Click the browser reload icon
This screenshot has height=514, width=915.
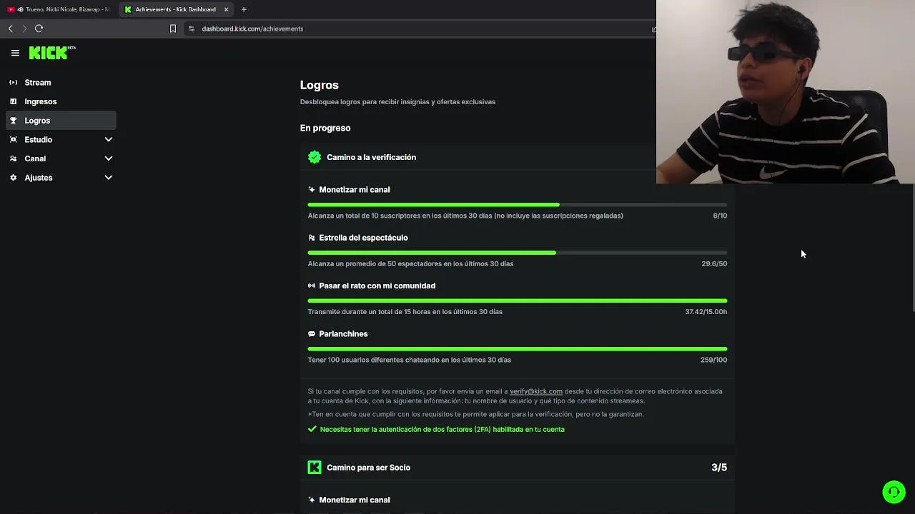coord(39,29)
